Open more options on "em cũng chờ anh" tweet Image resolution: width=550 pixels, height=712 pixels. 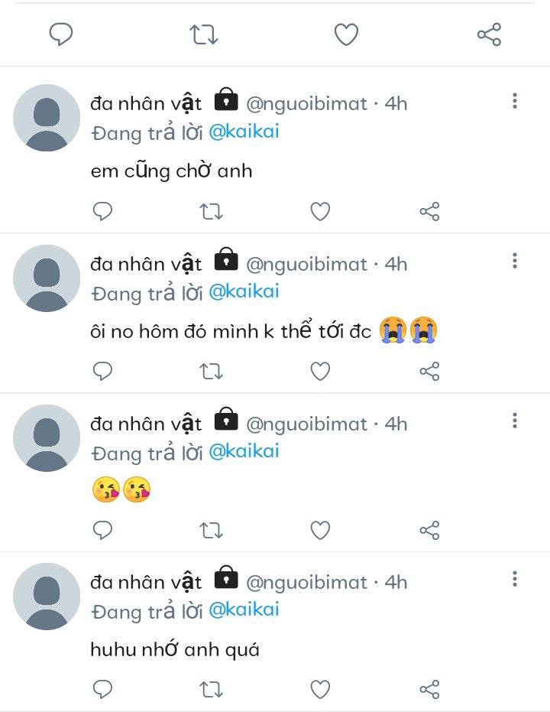point(515,101)
